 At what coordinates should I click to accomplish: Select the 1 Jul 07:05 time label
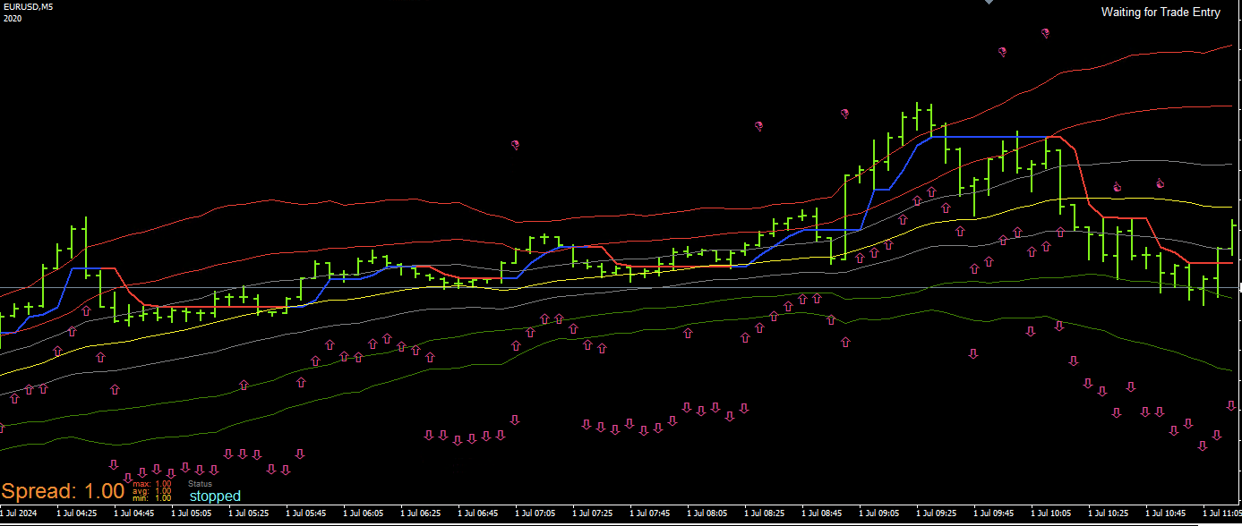pos(535,514)
